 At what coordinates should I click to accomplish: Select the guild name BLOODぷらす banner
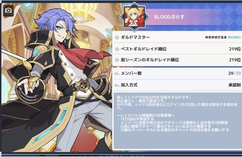pyautogui.click(x=169, y=17)
